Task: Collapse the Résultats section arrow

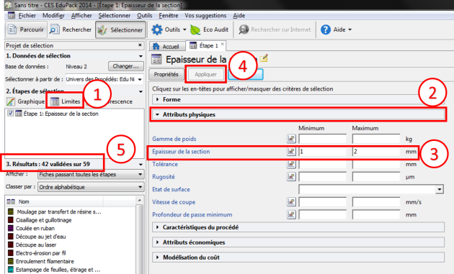Action: 141,165
